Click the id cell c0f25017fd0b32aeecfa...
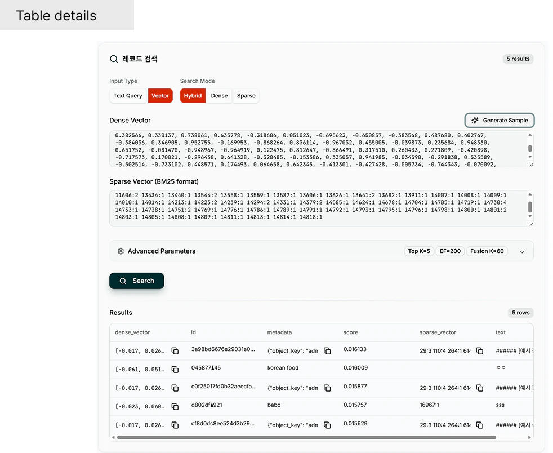Viewport: 553px width, 453px height. [x=224, y=387]
